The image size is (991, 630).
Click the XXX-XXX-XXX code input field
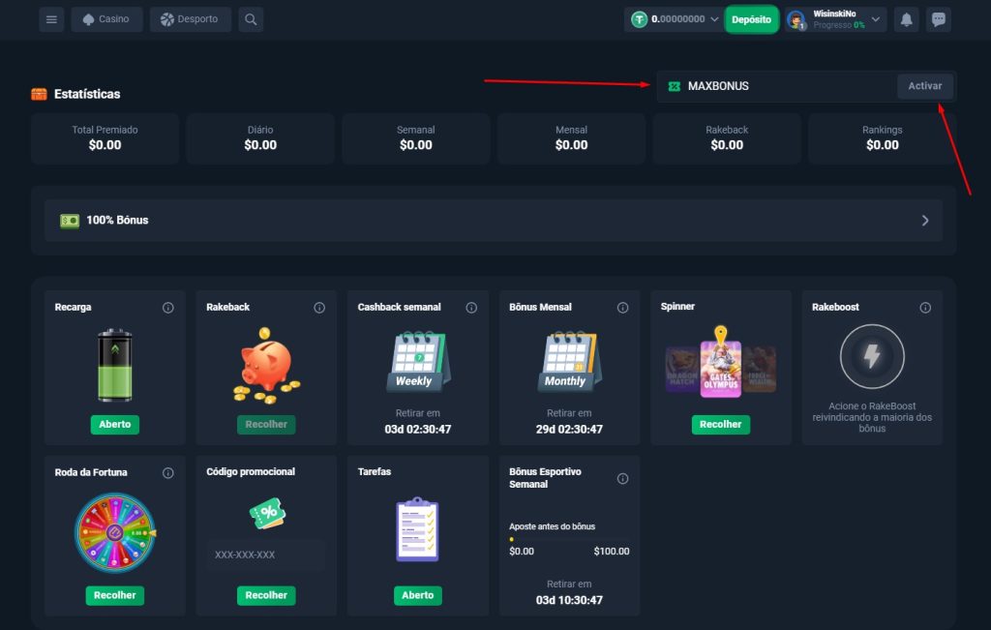click(x=266, y=555)
